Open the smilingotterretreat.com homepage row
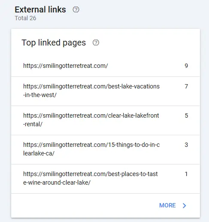 coord(106,66)
